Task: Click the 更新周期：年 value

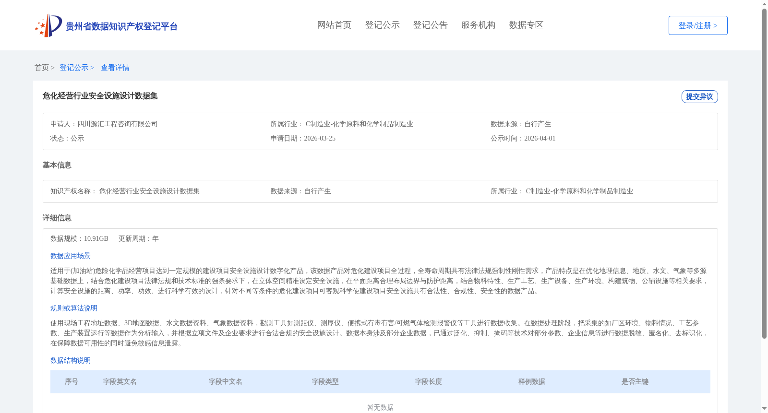Action: click(x=139, y=238)
